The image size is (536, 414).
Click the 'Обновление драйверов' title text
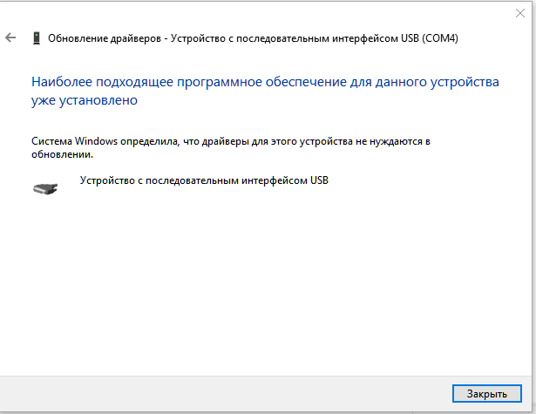tap(106, 38)
